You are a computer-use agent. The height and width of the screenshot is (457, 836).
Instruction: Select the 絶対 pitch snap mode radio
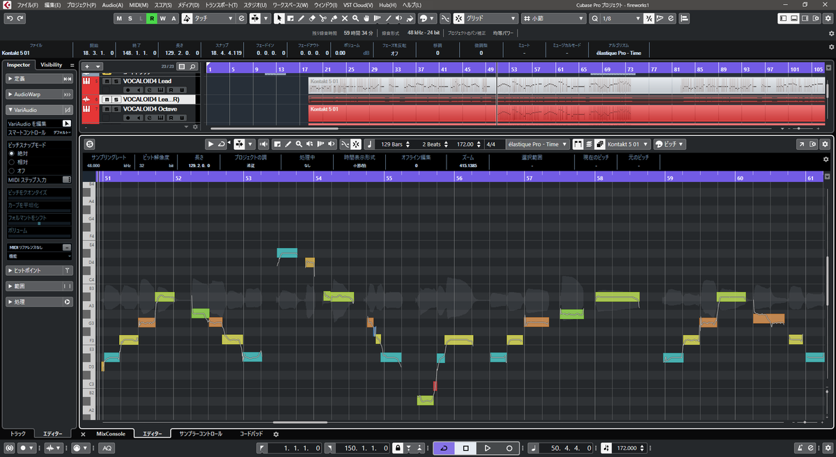(x=11, y=153)
